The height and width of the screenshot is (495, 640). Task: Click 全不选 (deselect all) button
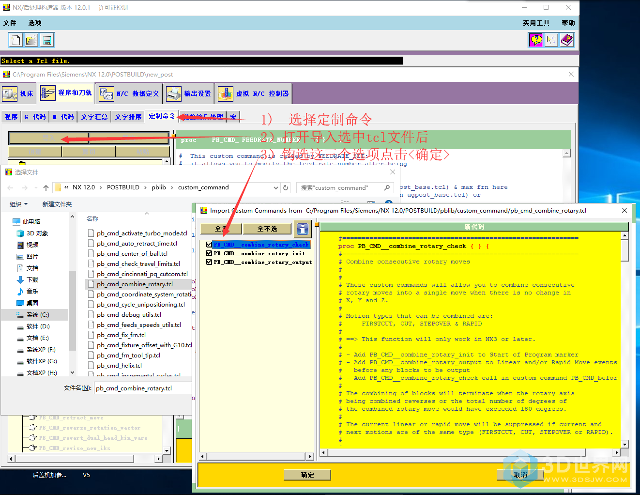point(267,229)
